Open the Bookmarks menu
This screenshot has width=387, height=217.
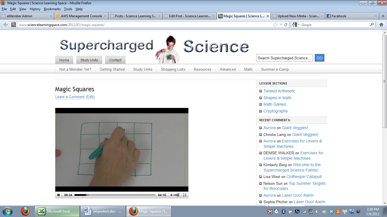tap(52, 9)
